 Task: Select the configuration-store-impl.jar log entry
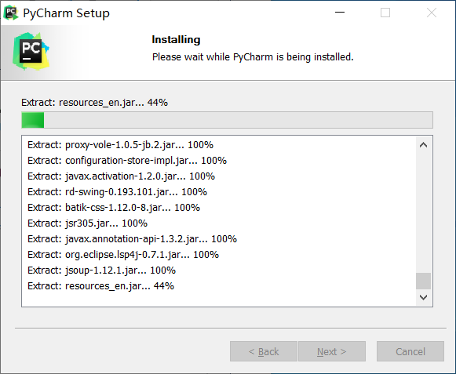(127, 161)
